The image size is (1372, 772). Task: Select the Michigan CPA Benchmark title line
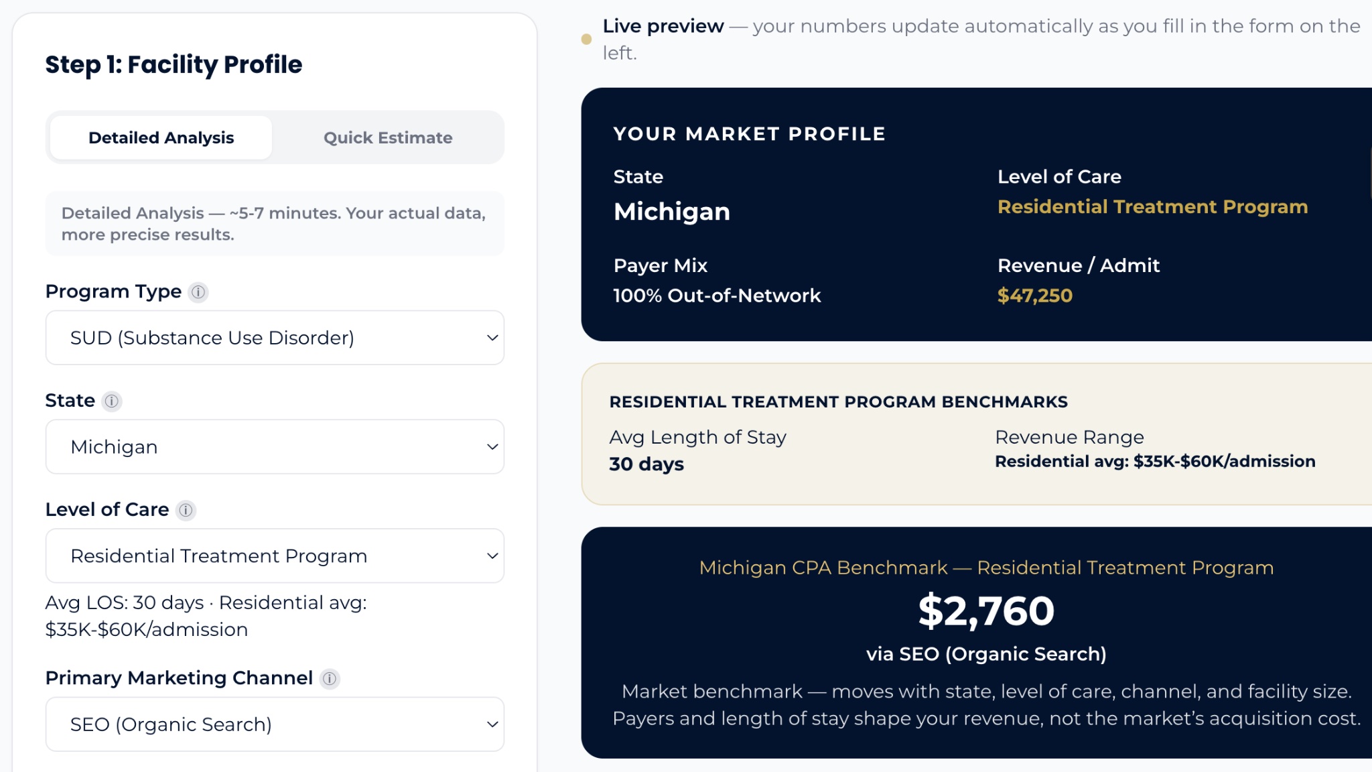[x=986, y=568]
